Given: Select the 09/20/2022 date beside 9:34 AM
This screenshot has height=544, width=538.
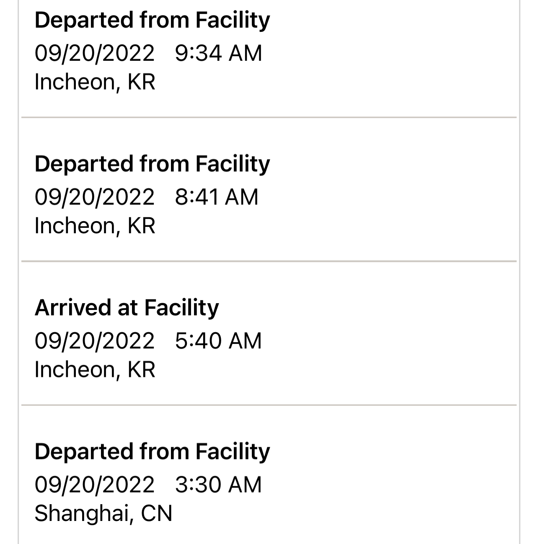Looking at the screenshot, I should [94, 53].
